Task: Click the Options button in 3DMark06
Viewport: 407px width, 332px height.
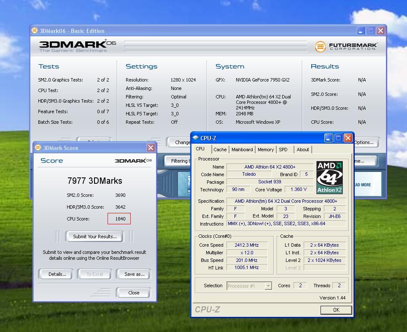Action: (x=366, y=142)
